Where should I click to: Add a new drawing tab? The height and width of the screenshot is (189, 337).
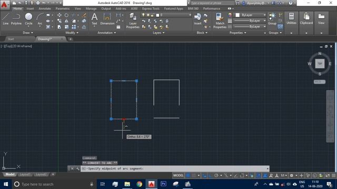[70, 39]
